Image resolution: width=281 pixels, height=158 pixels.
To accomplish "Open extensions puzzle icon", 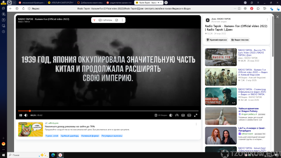I will [x=258, y=8].
